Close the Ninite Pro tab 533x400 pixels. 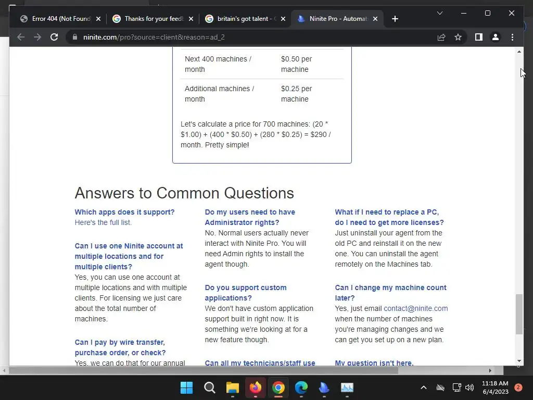tap(375, 19)
